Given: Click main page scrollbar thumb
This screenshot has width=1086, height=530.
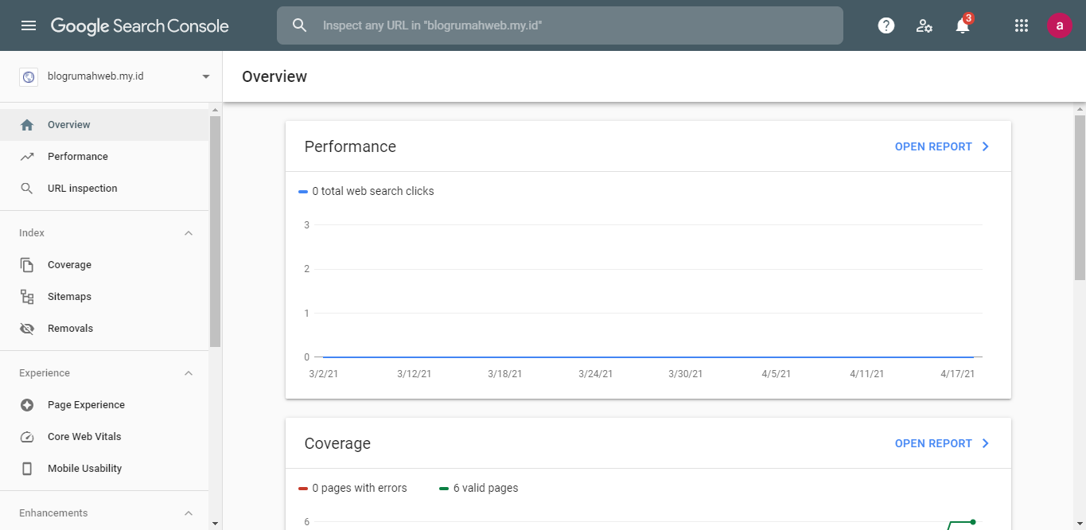Looking at the screenshot, I should [x=1080, y=197].
